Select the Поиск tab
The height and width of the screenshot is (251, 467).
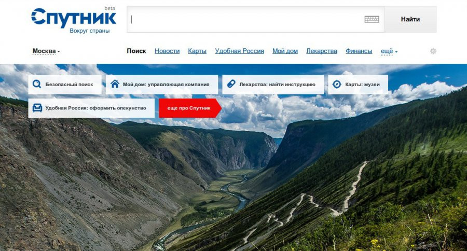(136, 51)
